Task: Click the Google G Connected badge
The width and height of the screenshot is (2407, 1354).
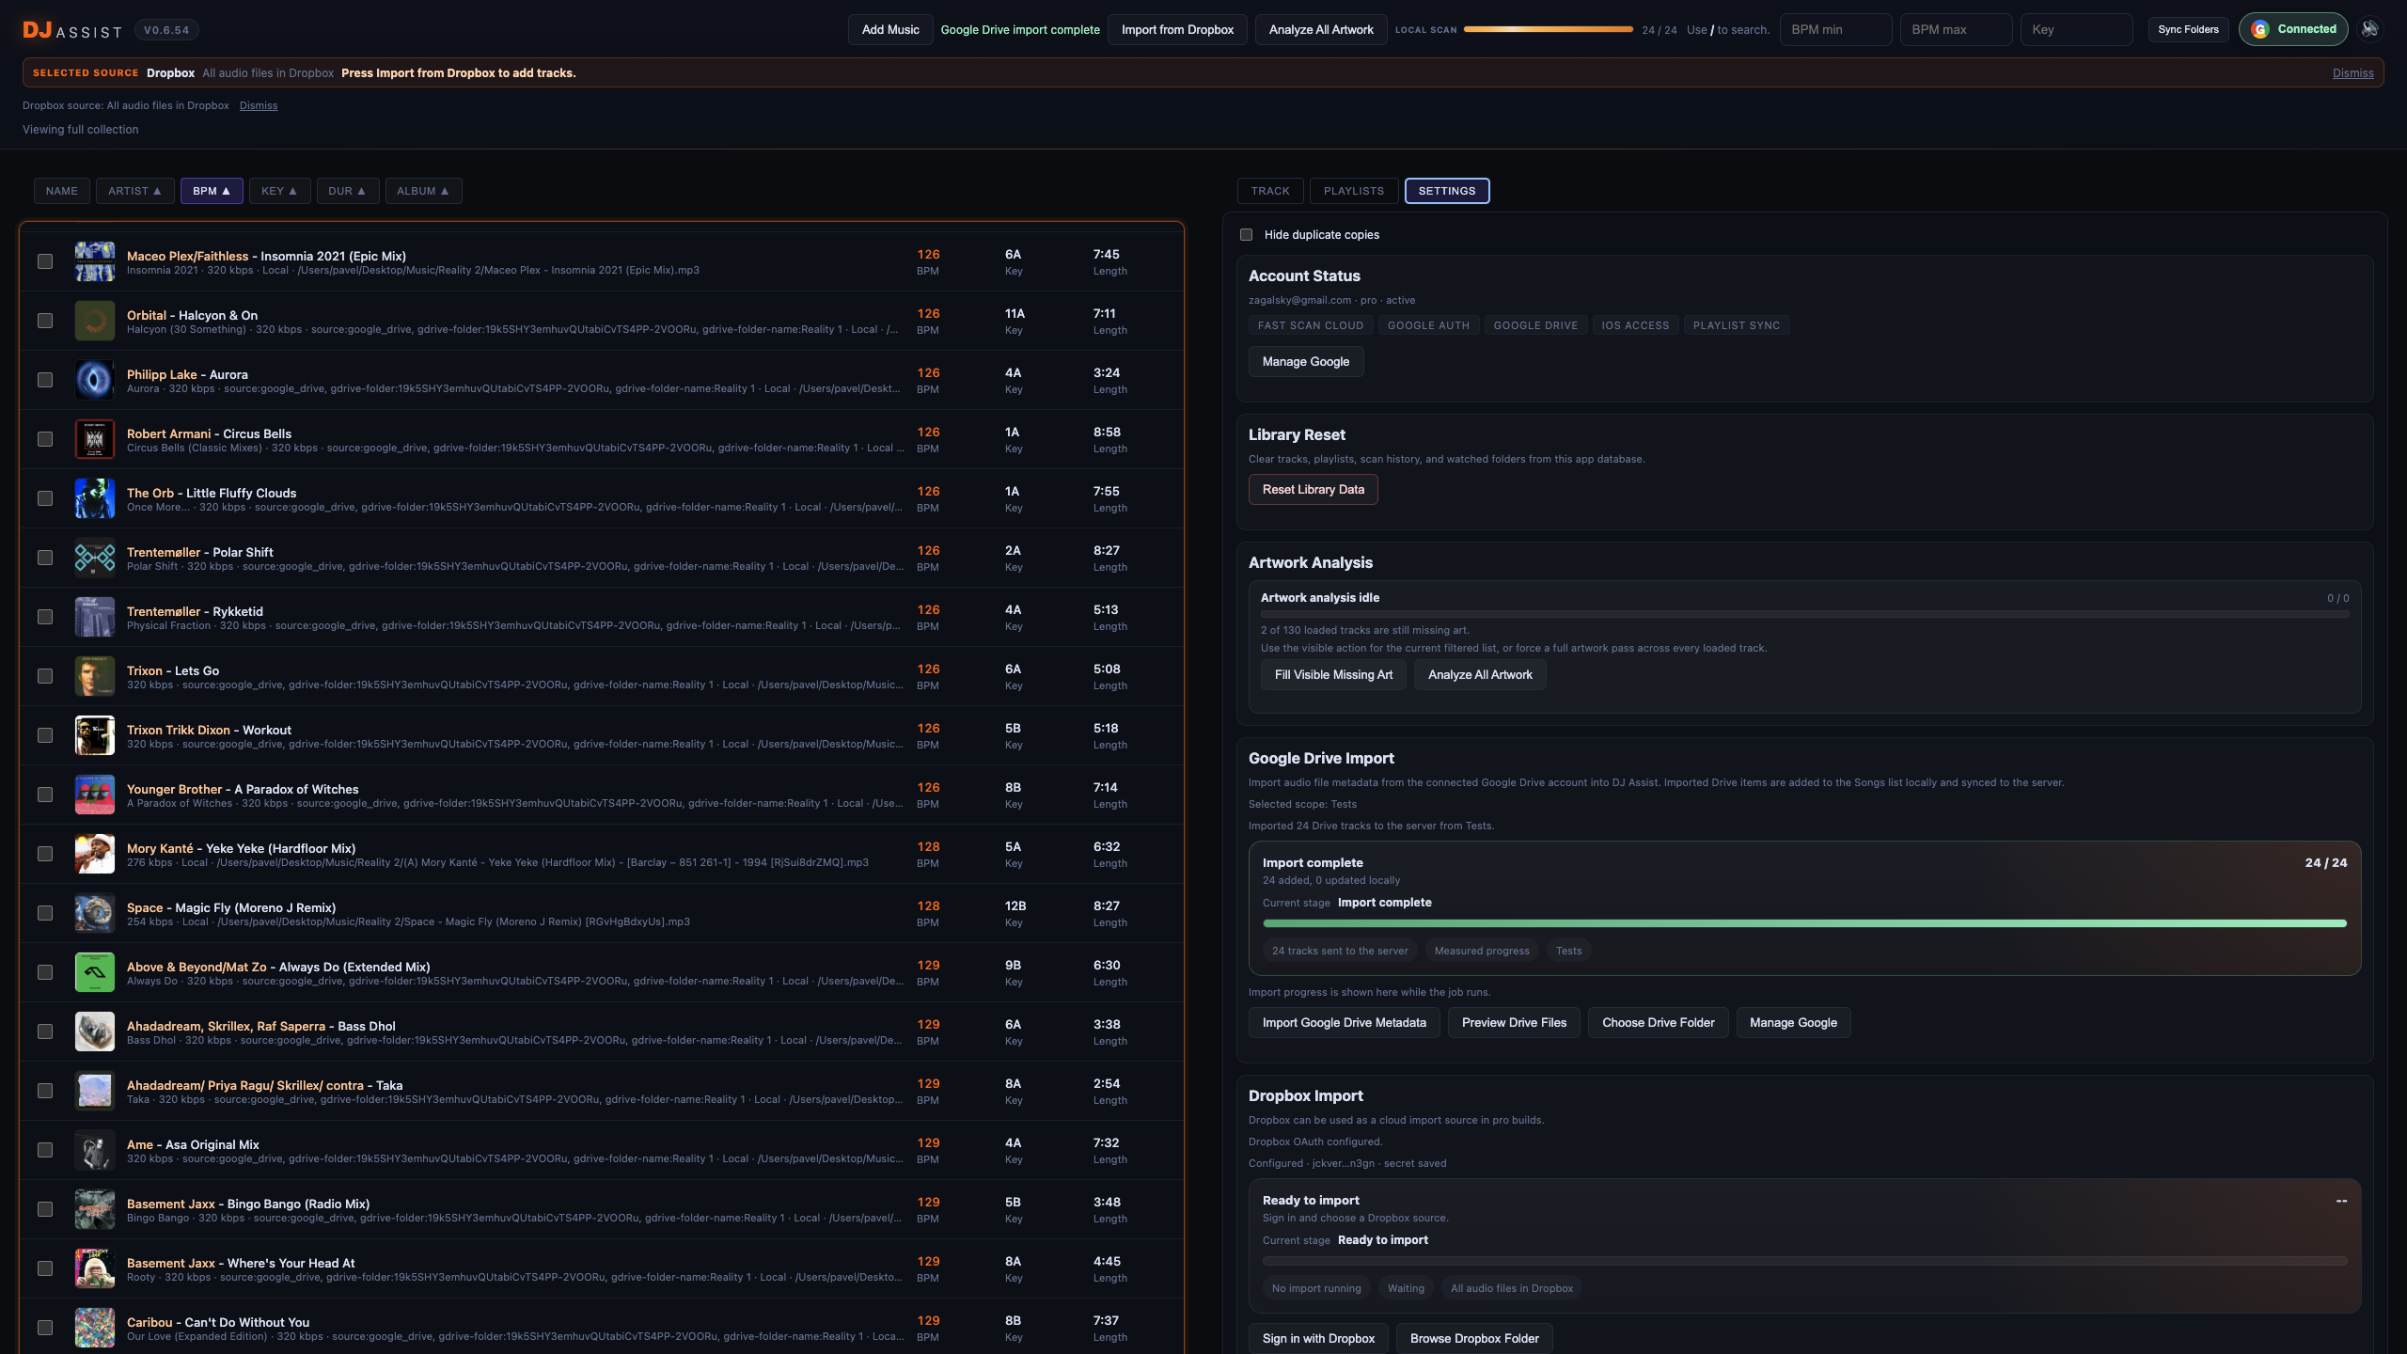Action: point(2293,29)
